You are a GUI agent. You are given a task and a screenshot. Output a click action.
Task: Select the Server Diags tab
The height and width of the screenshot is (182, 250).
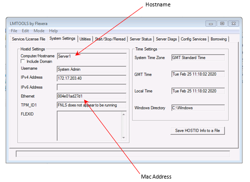coord(166,39)
